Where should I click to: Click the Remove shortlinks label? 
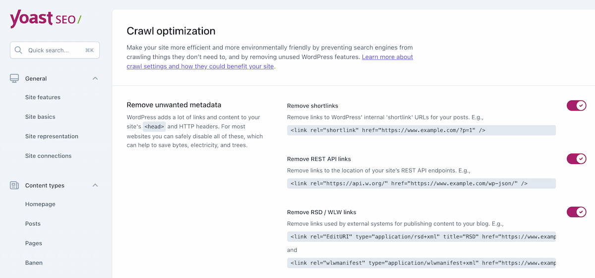tap(312, 106)
